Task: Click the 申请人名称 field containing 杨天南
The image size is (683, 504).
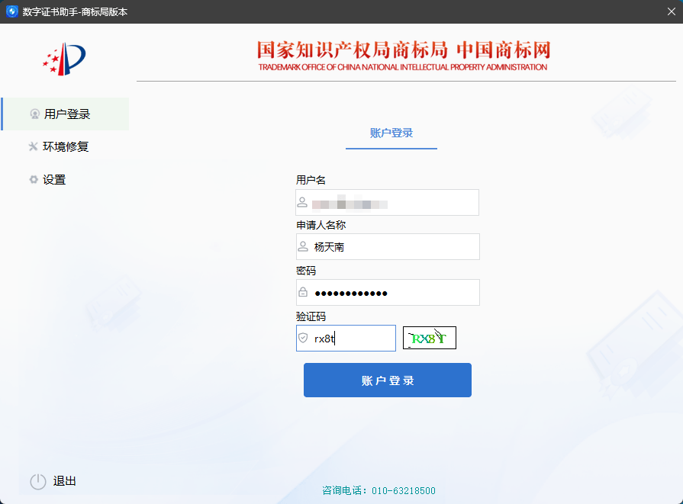Action: (x=388, y=247)
